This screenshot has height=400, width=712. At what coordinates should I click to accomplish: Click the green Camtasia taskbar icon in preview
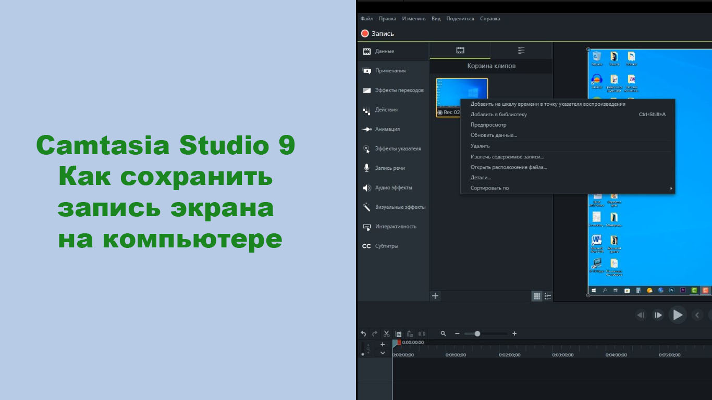pos(694,291)
